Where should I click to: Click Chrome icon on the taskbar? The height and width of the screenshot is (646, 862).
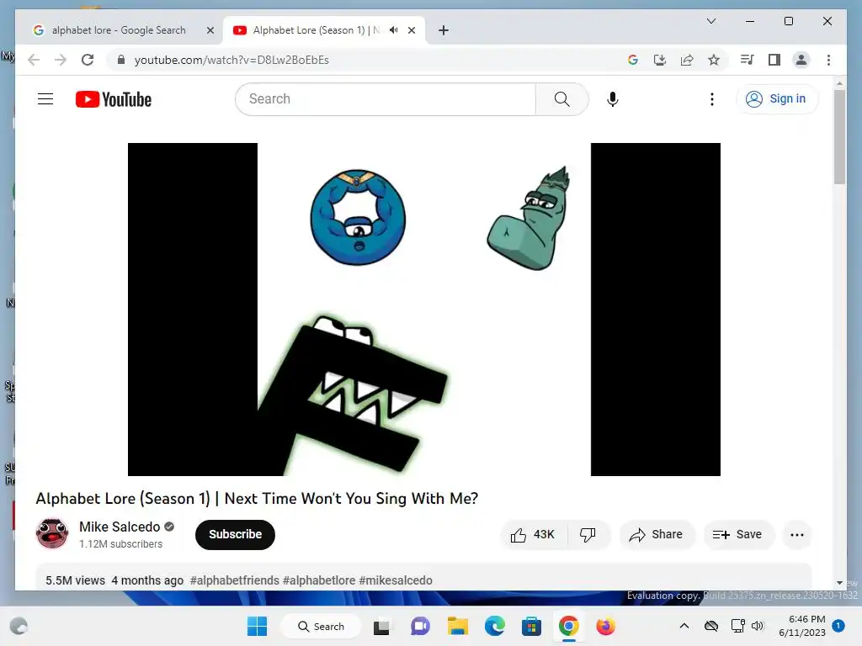point(569,626)
